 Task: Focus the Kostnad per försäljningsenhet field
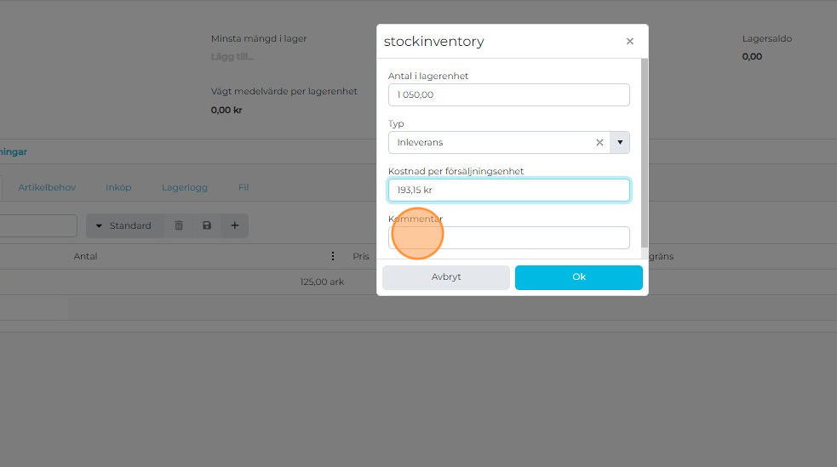(508, 190)
